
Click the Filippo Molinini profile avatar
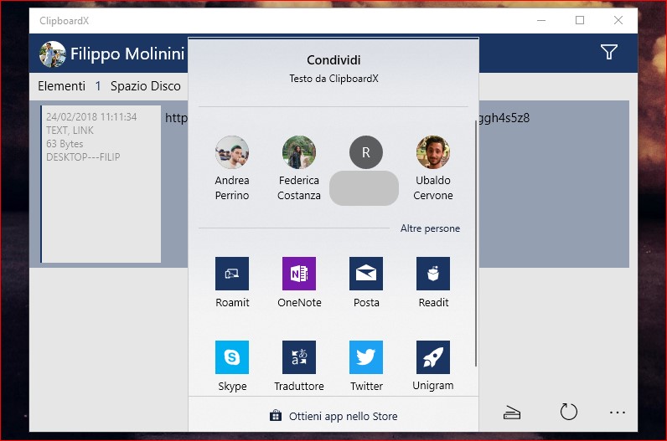(x=52, y=54)
